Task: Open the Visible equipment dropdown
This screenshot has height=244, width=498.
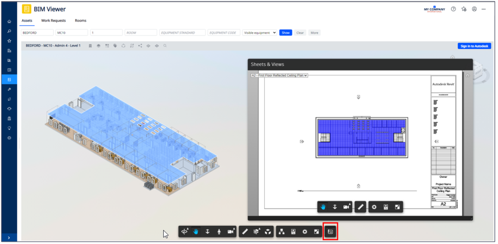Action: (x=259, y=33)
